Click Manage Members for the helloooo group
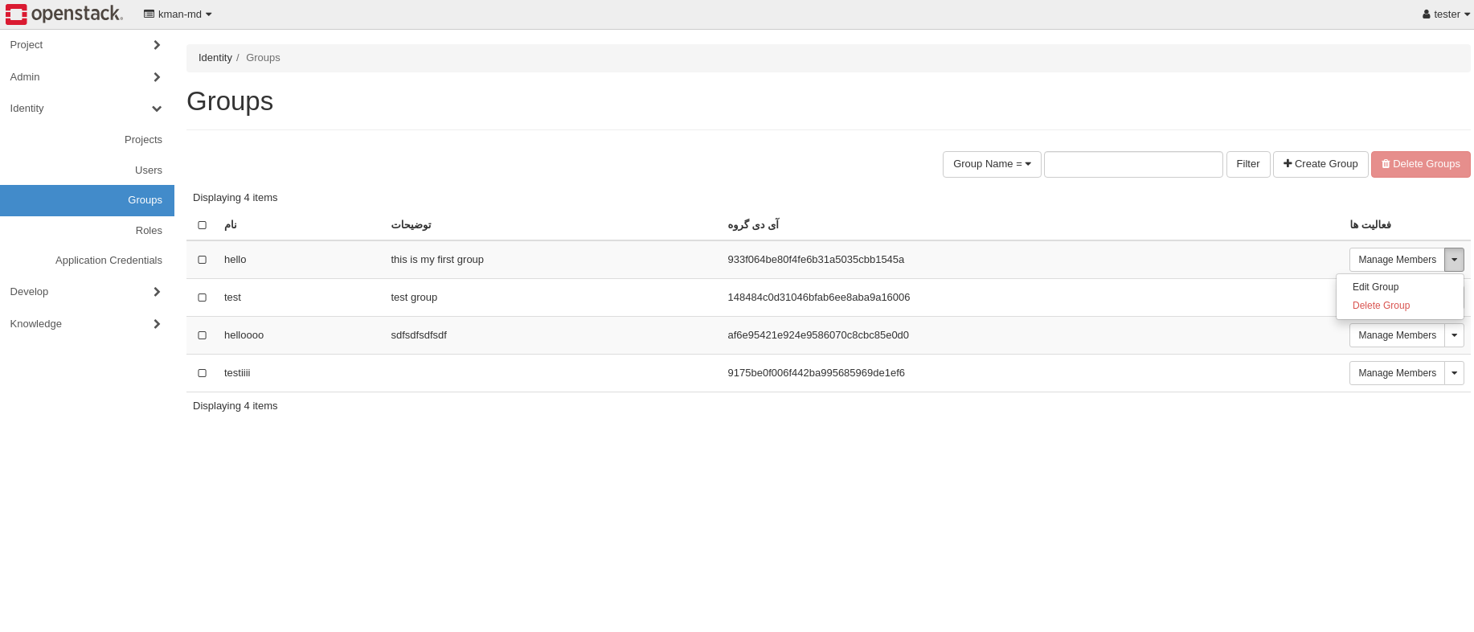Image resolution: width=1474 pixels, height=632 pixels. tap(1397, 335)
